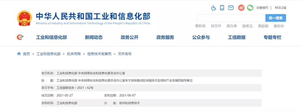Click the 成文日期 value 2021-05-27

[x=65, y=95]
